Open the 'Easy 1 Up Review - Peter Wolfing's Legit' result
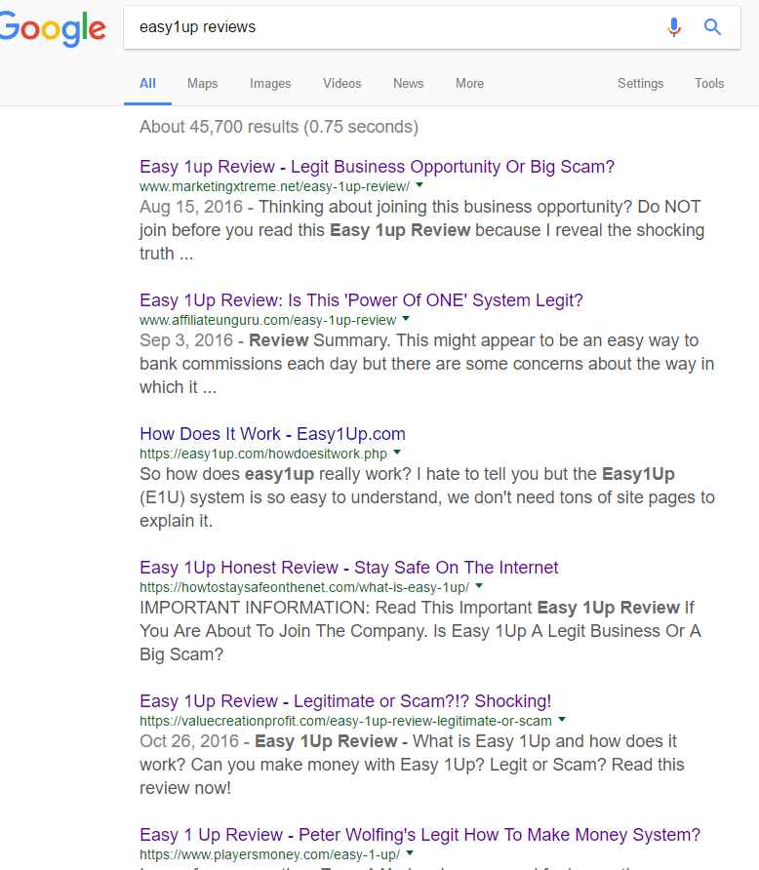This screenshot has height=870, width=759. coord(420,835)
